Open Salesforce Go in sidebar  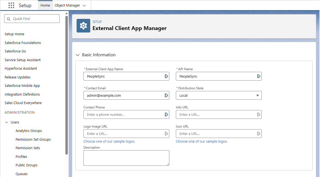tap(15, 51)
